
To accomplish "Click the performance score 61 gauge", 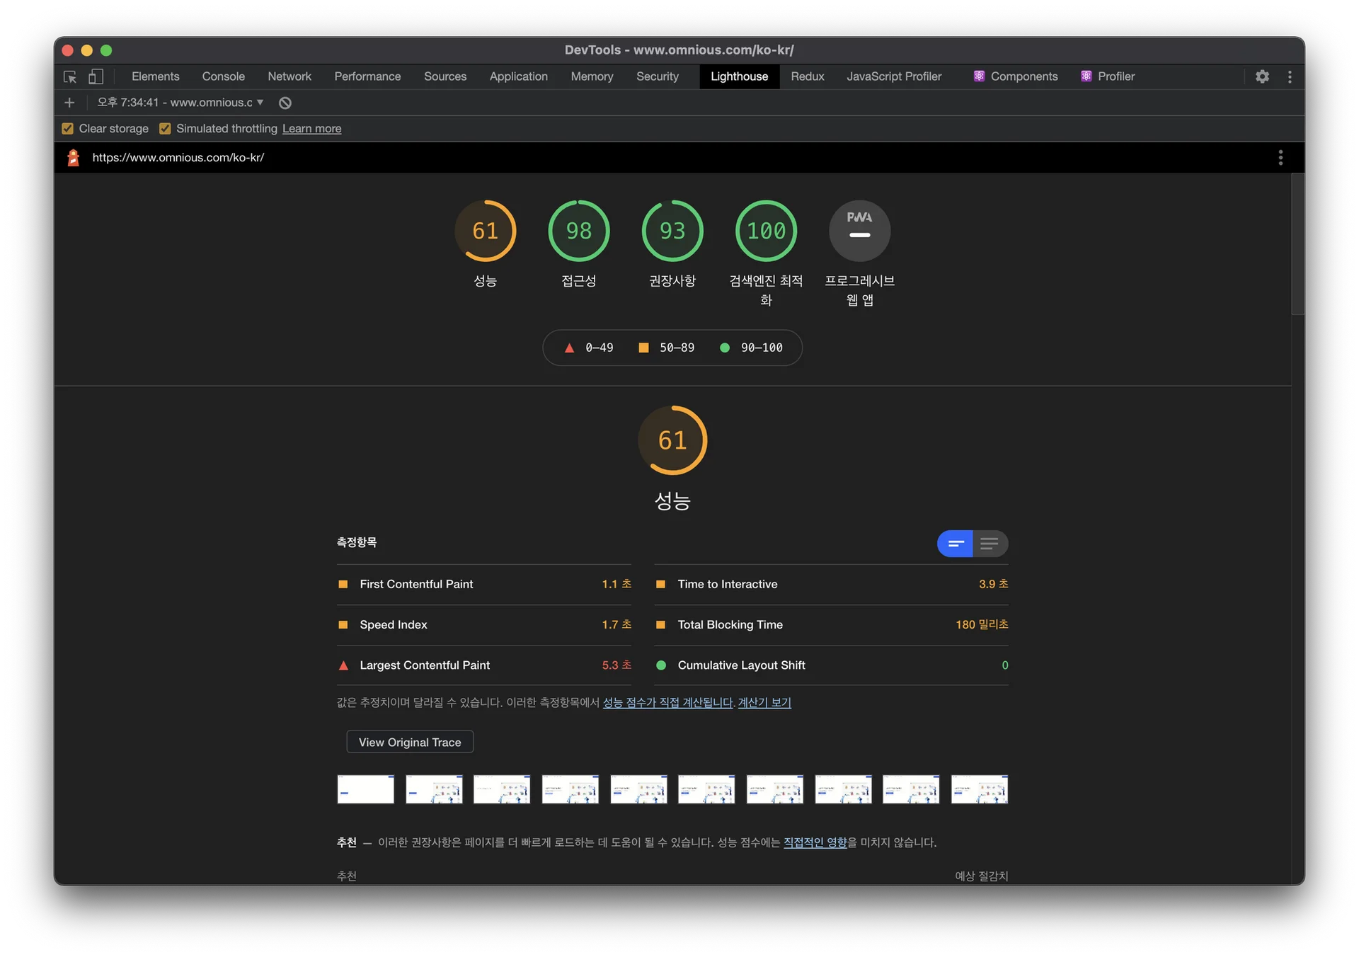I will click(485, 231).
